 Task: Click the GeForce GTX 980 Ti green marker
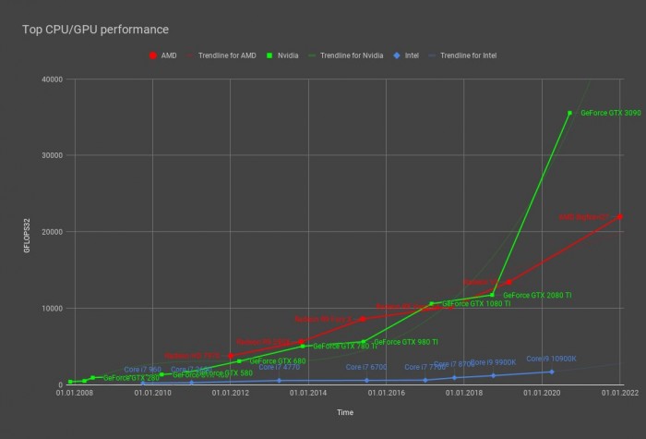click(364, 342)
